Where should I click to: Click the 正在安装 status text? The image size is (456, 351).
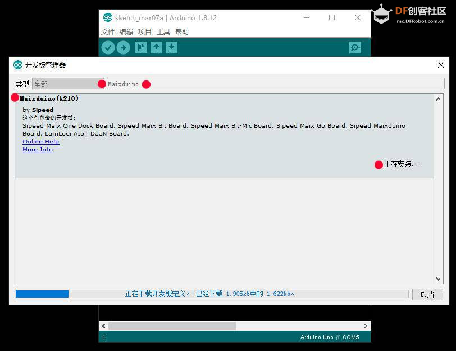point(402,164)
